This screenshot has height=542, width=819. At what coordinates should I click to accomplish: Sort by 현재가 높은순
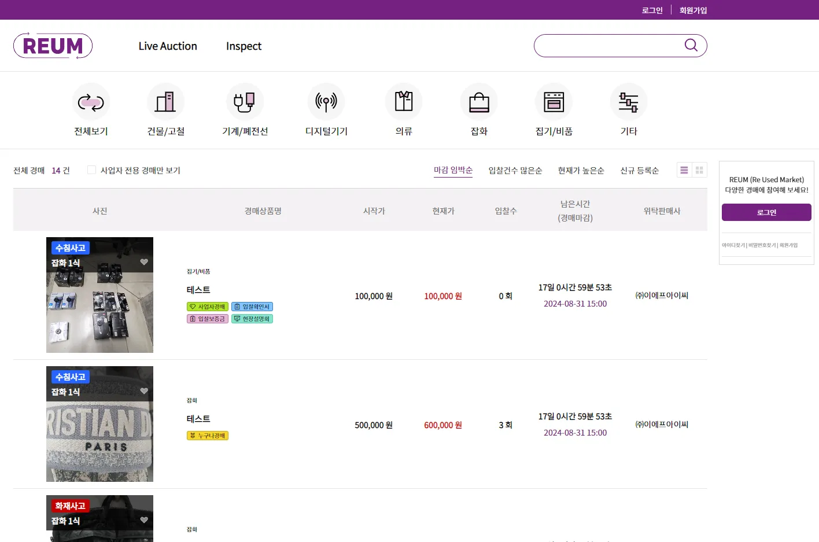tap(581, 171)
